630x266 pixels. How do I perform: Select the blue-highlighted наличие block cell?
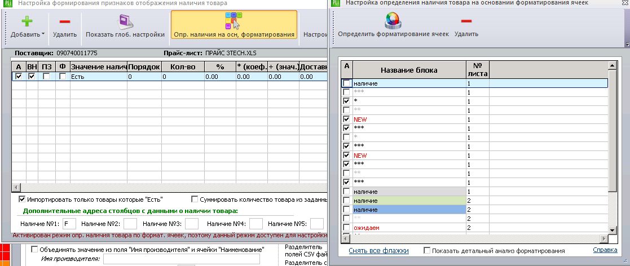(x=409, y=210)
